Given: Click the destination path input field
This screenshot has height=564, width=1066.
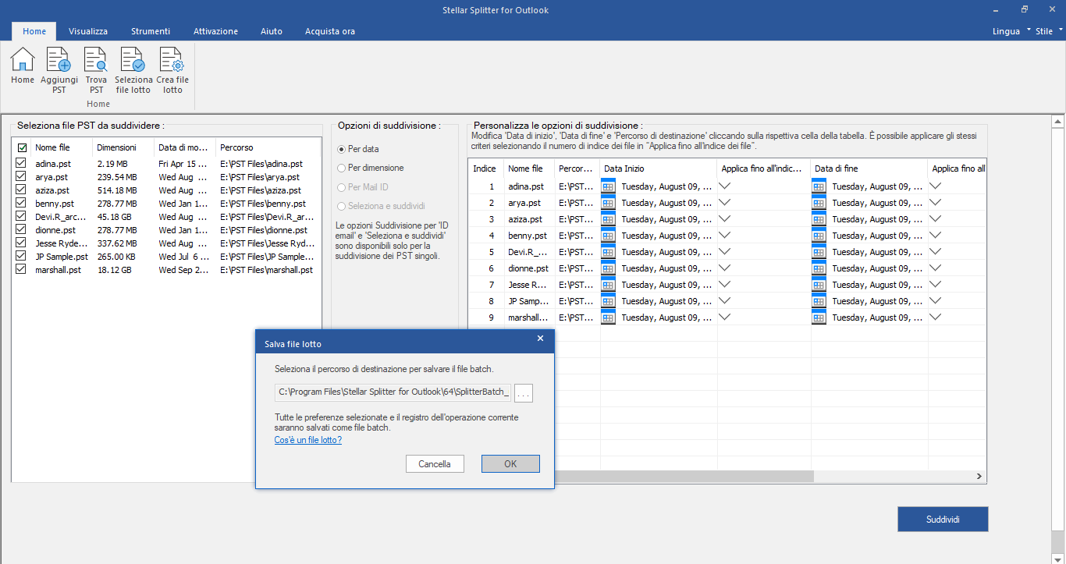Looking at the screenshot, I should (x=393, y=392).
